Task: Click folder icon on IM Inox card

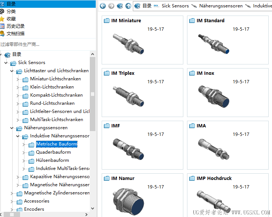Action: tap(192, 73)
